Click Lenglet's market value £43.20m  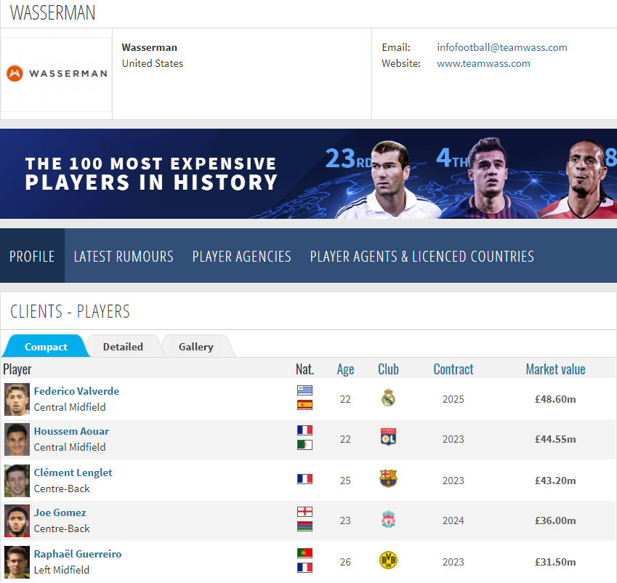click(x=555, y=481)
